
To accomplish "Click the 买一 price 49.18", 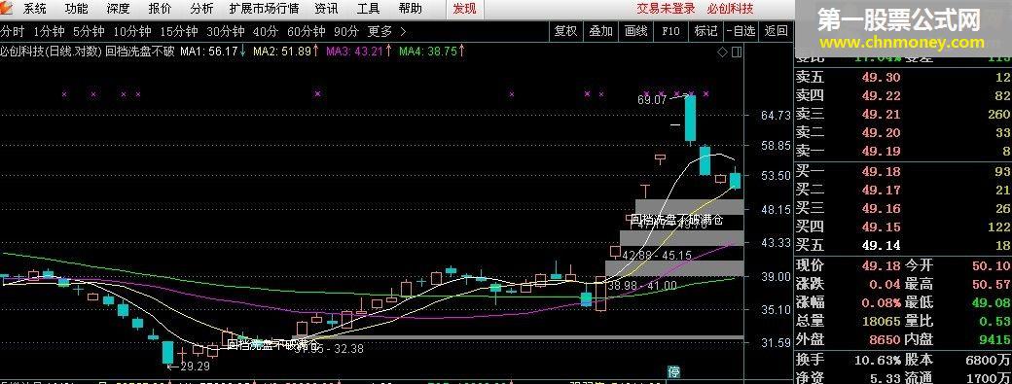I will point(881,171).
